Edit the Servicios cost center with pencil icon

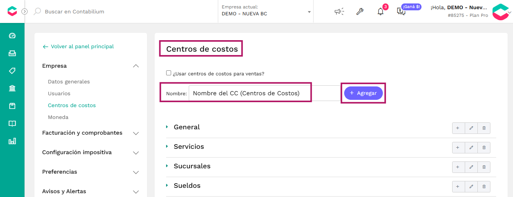point(471,147)
